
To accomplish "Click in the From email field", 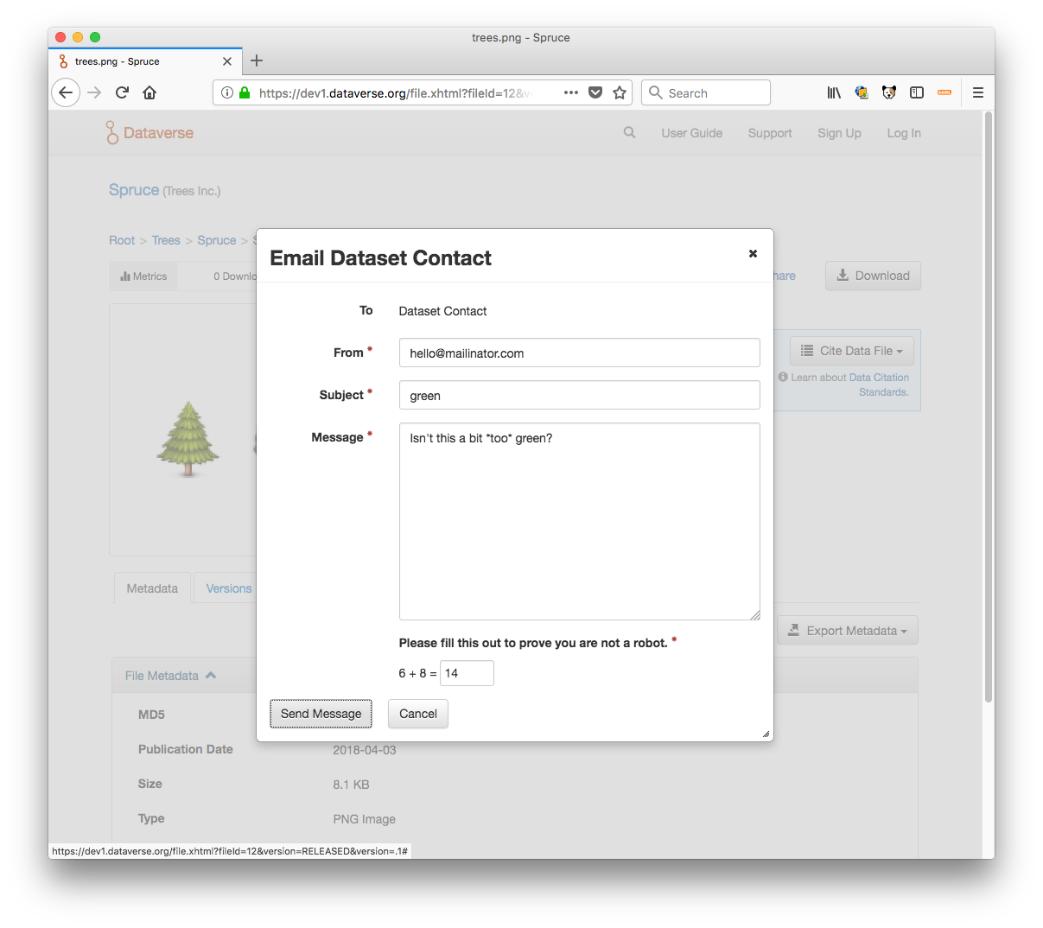I will click(x=579, y=353).
